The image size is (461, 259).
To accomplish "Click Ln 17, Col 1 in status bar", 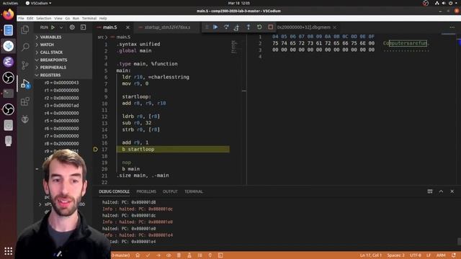I will [371, 255].
